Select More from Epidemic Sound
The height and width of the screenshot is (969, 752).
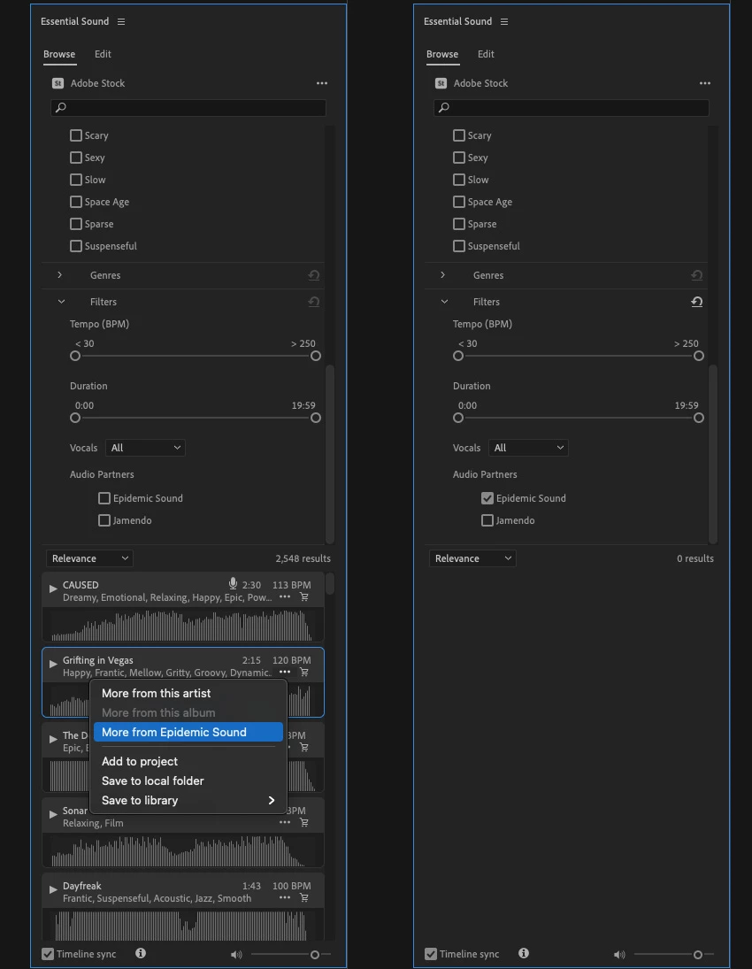188,733
